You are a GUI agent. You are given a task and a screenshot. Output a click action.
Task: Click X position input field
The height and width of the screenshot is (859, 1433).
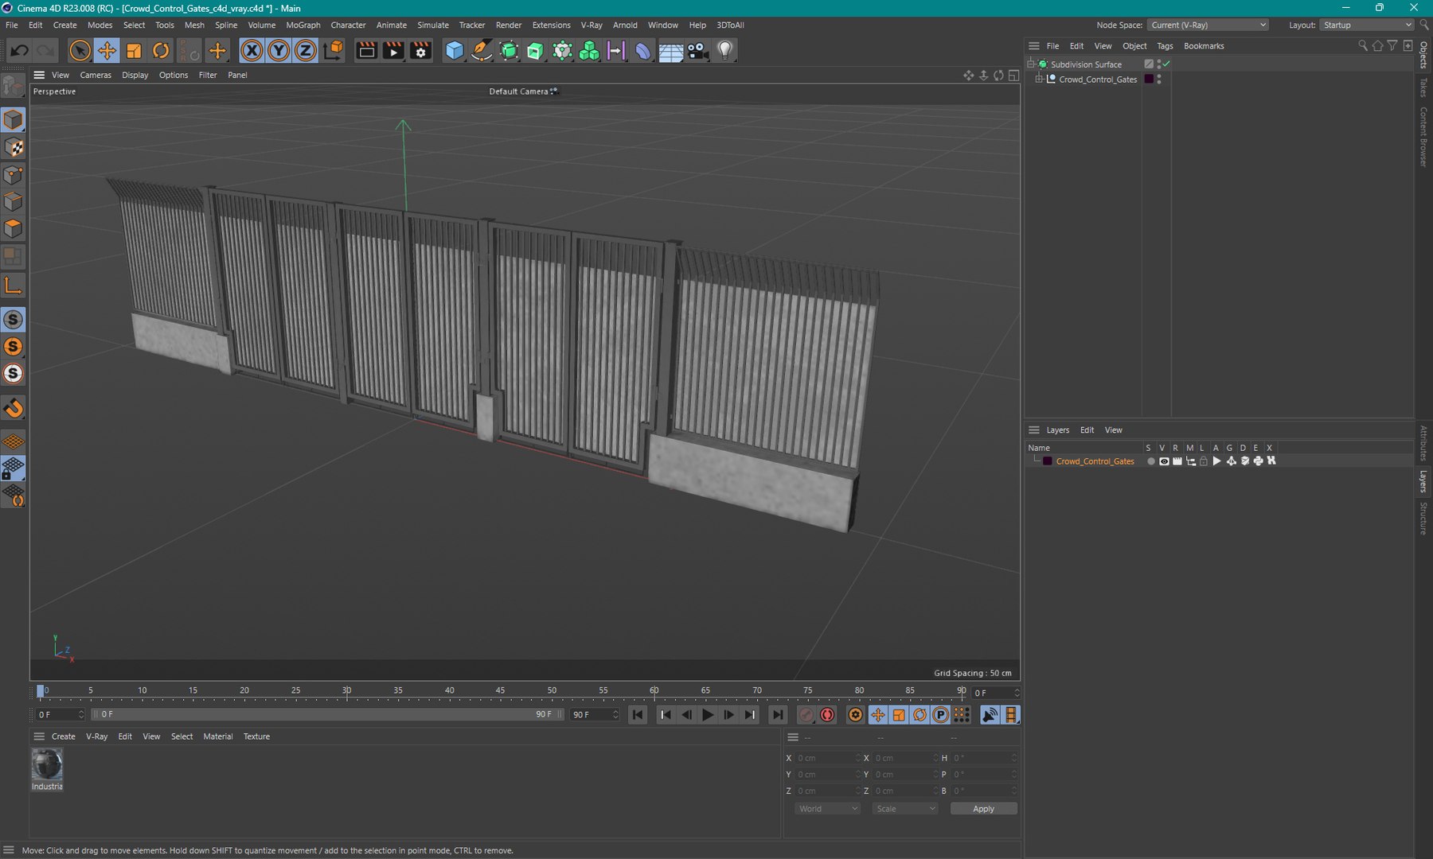(828, 758)
